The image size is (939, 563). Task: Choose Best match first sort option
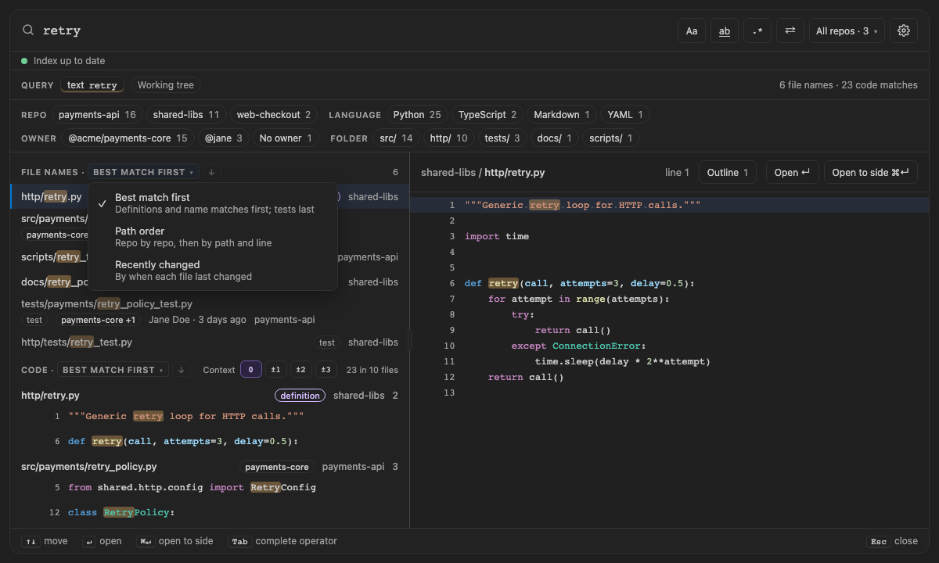213,203
